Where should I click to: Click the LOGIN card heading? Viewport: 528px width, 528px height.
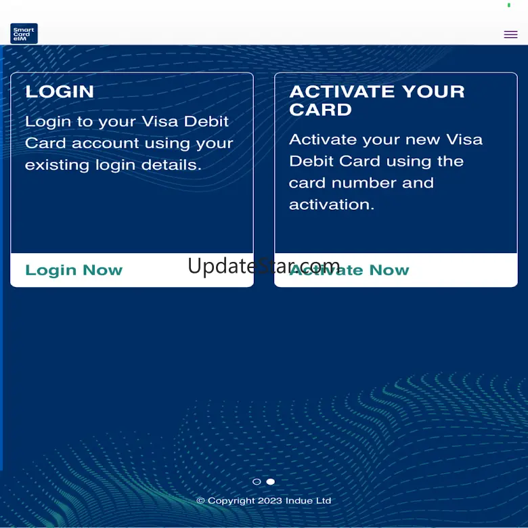tap(60, 91)
